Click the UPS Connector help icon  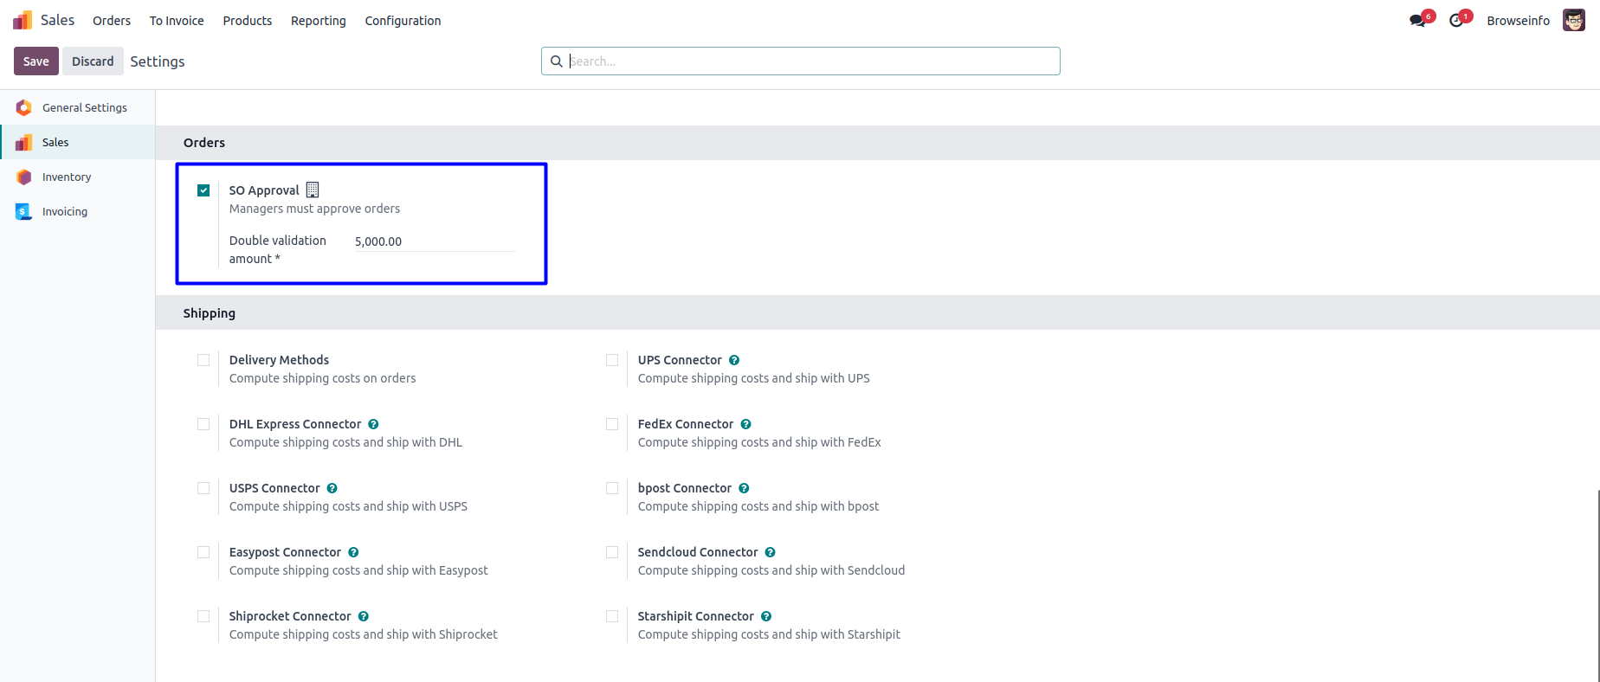734,360
